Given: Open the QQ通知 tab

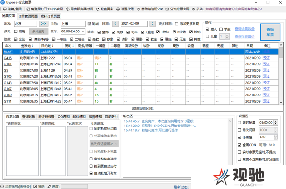Looking at the screenshot, I should pos(63,117).
